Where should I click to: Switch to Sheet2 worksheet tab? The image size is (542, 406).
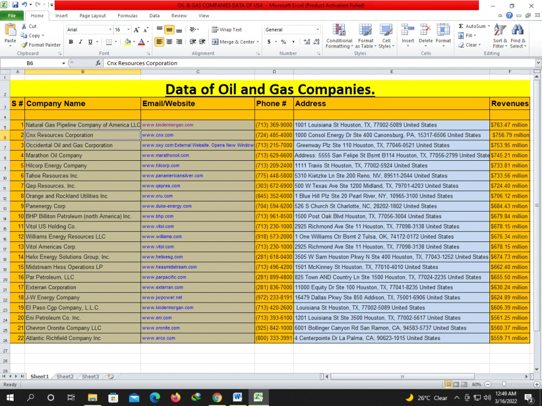point(65,377)
